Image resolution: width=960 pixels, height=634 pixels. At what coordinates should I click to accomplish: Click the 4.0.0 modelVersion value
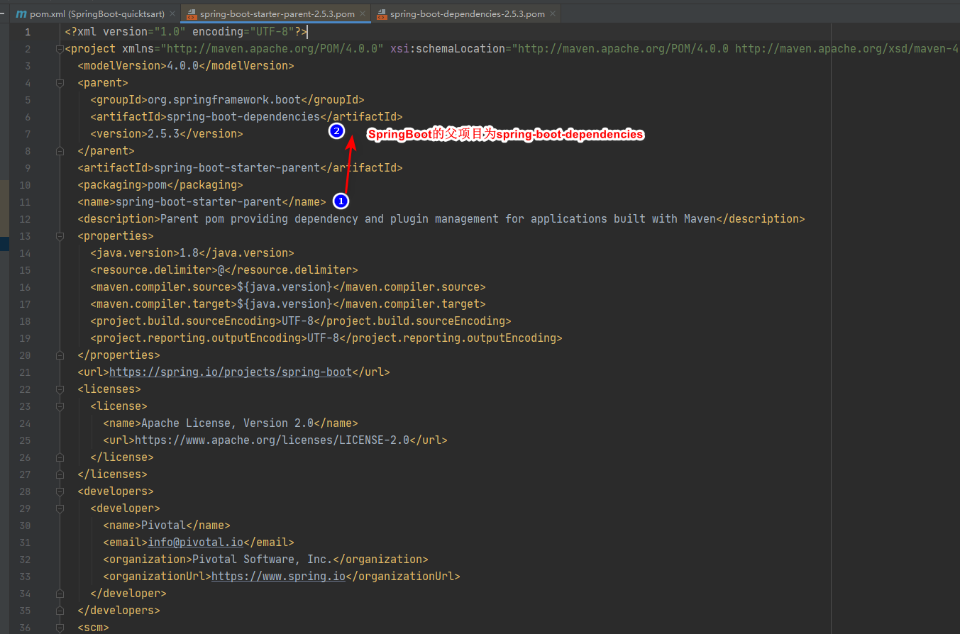pos(182,66)
